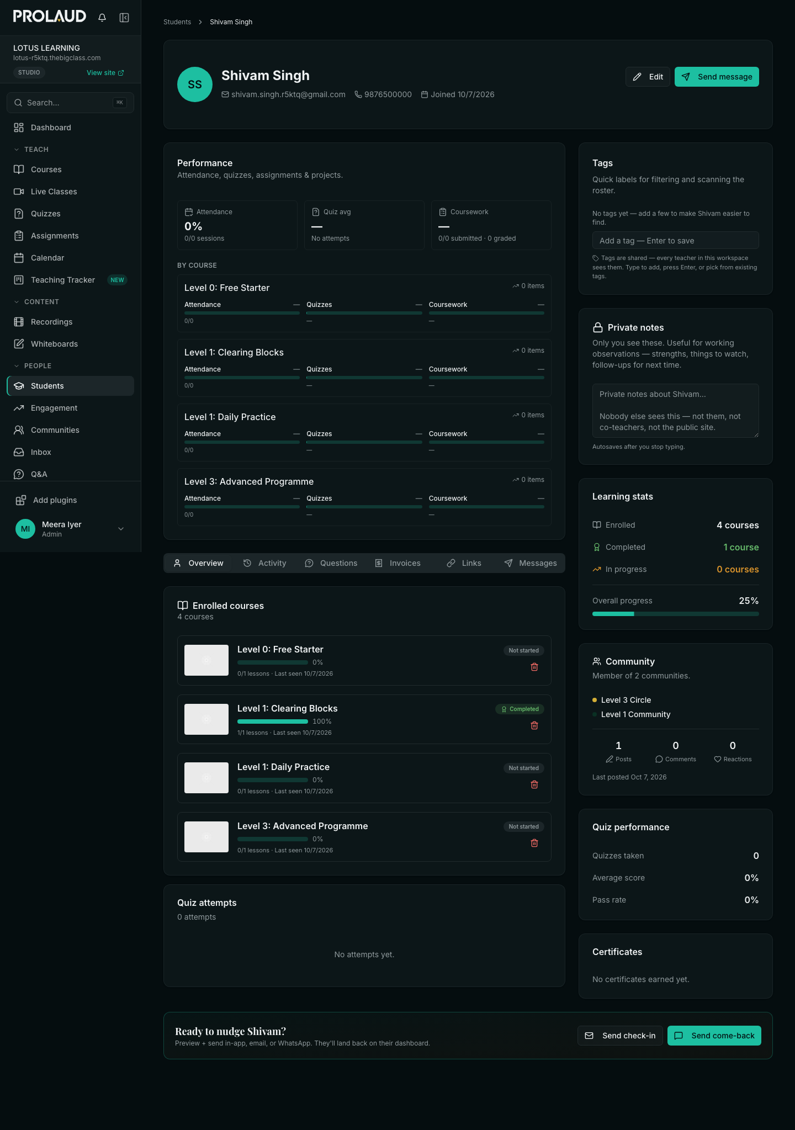Click the Private notes textarea

(676, 411)
